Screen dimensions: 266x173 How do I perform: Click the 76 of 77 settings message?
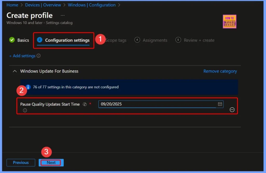[76, 87]
